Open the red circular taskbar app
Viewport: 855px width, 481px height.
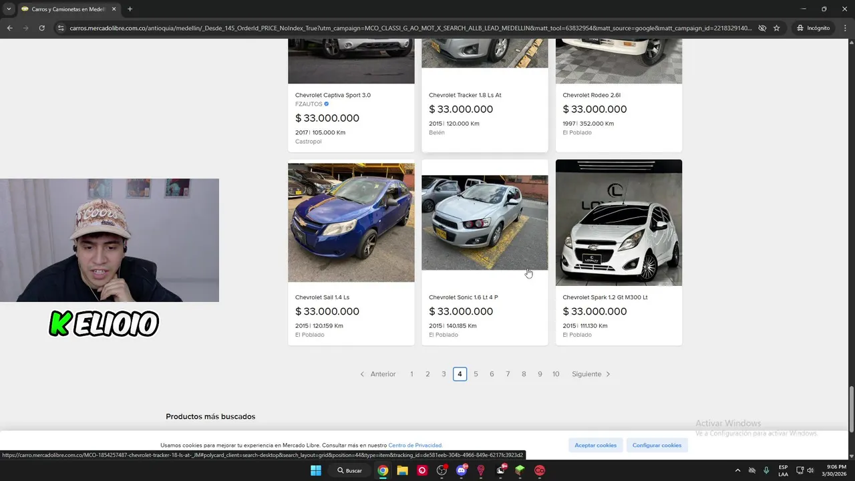tap(540, 470)
